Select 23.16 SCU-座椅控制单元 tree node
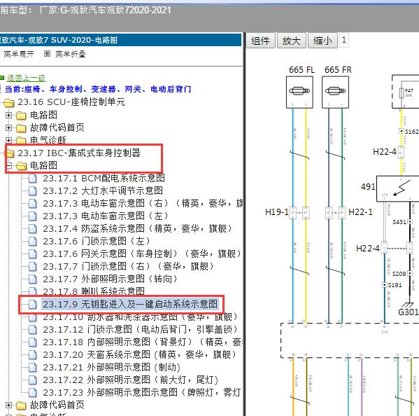Image resolution: width=419 pixels, height=416 pixels. coord(71,102)
